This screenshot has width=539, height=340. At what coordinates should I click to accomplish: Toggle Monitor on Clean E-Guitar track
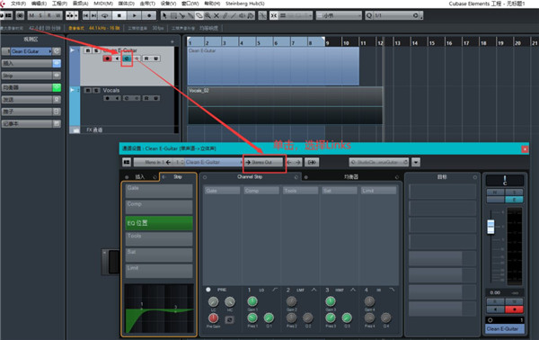pos(117,58)
